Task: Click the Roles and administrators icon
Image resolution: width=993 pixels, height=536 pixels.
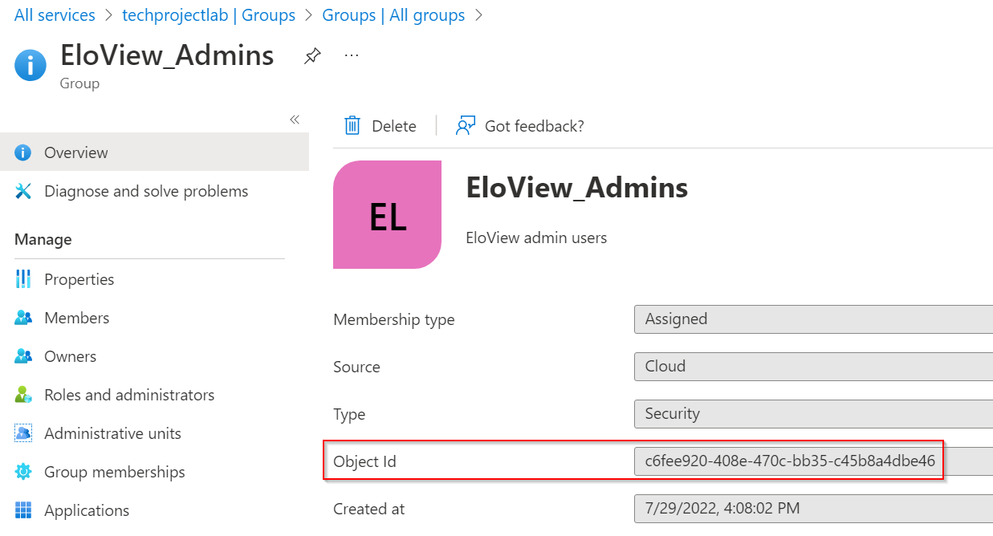Action: tap(23, 395)
